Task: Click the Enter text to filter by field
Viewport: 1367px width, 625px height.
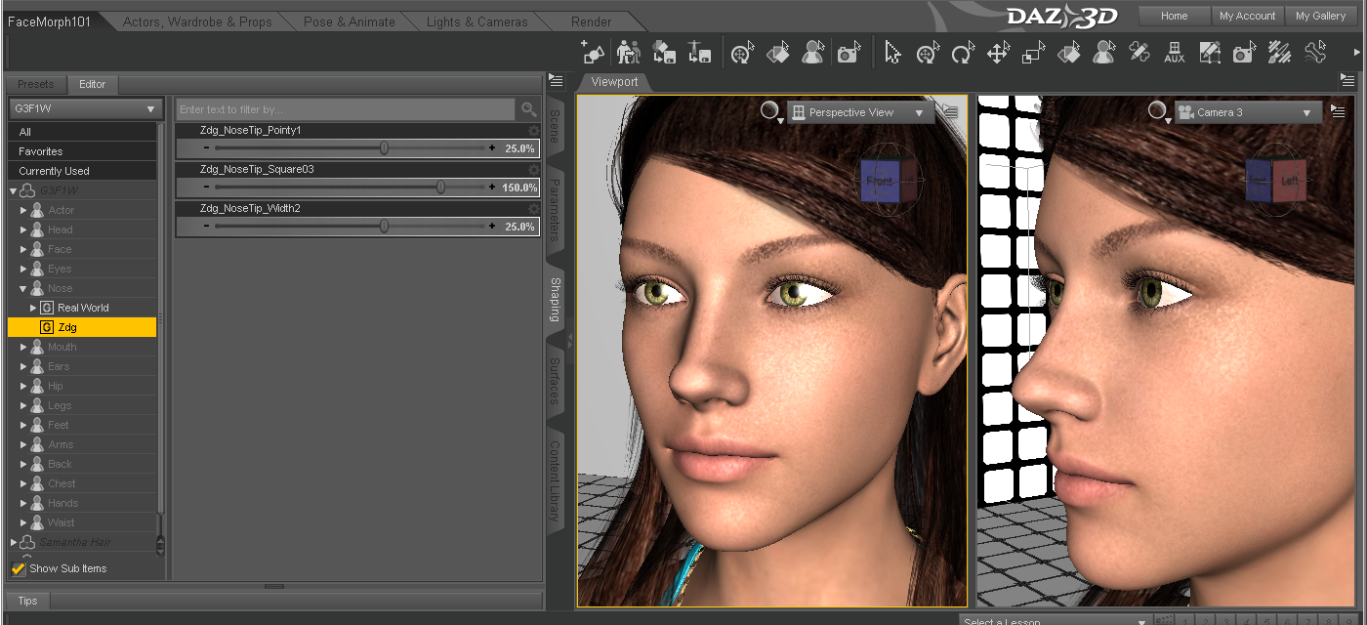Action: pyautogui.click(x=346, y=109)
